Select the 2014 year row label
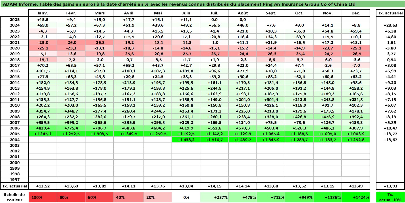This screenshot has width=405, height=203. pyautogui.click(x=14, y=83)
